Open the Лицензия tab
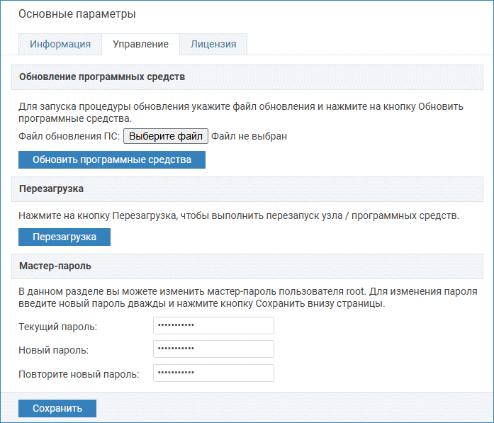 click(213, 44)
